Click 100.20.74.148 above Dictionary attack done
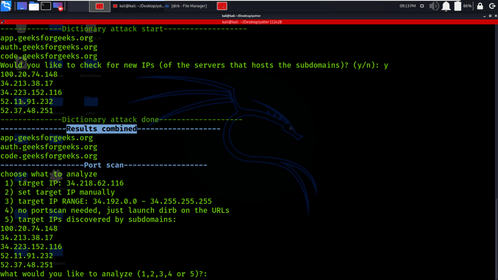This screenshot has width=498, height=280. click(x=29, y=74)
